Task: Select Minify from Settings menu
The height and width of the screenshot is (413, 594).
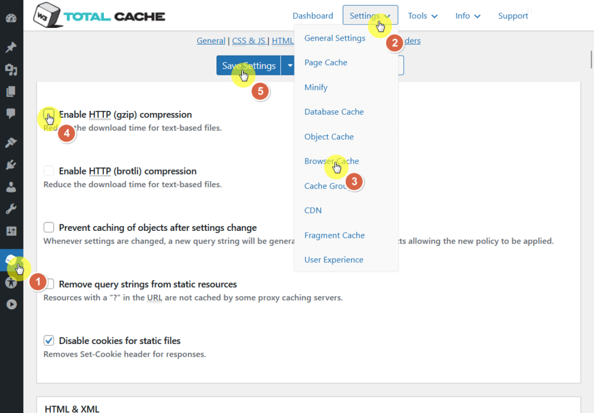Action: click(x=316, y=87)
